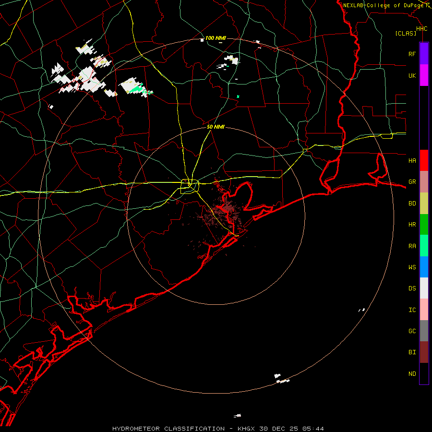Viewport: 432px width, 432px height.
Task: Select the white DS legend swatch
Action: [x=424, y=288]
